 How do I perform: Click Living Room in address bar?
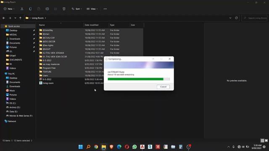click(37, 18)
